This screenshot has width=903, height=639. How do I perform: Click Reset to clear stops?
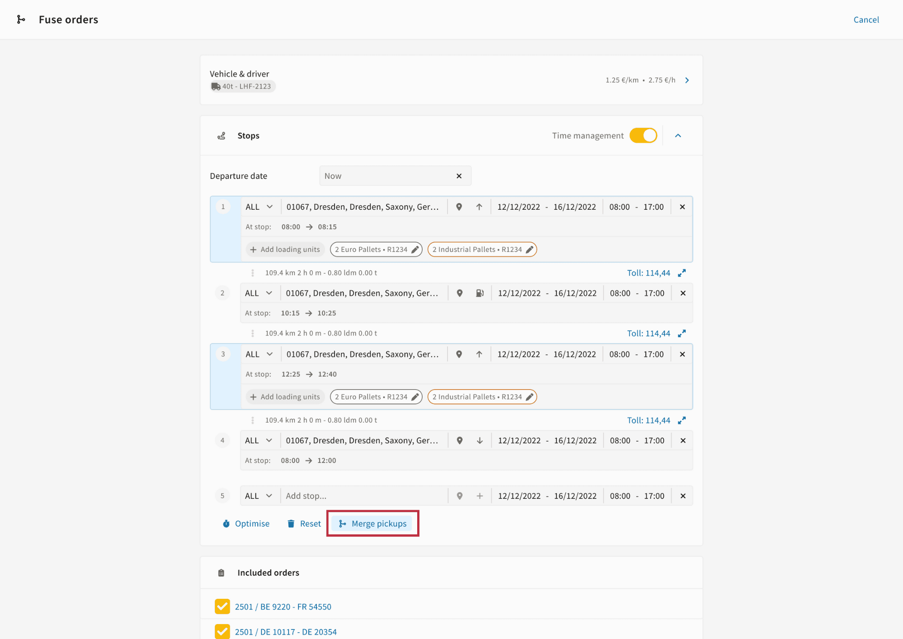pos(304,524)
